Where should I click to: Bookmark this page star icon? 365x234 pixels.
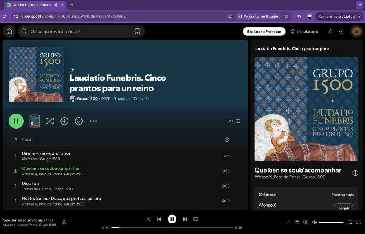tap(286, 17)
